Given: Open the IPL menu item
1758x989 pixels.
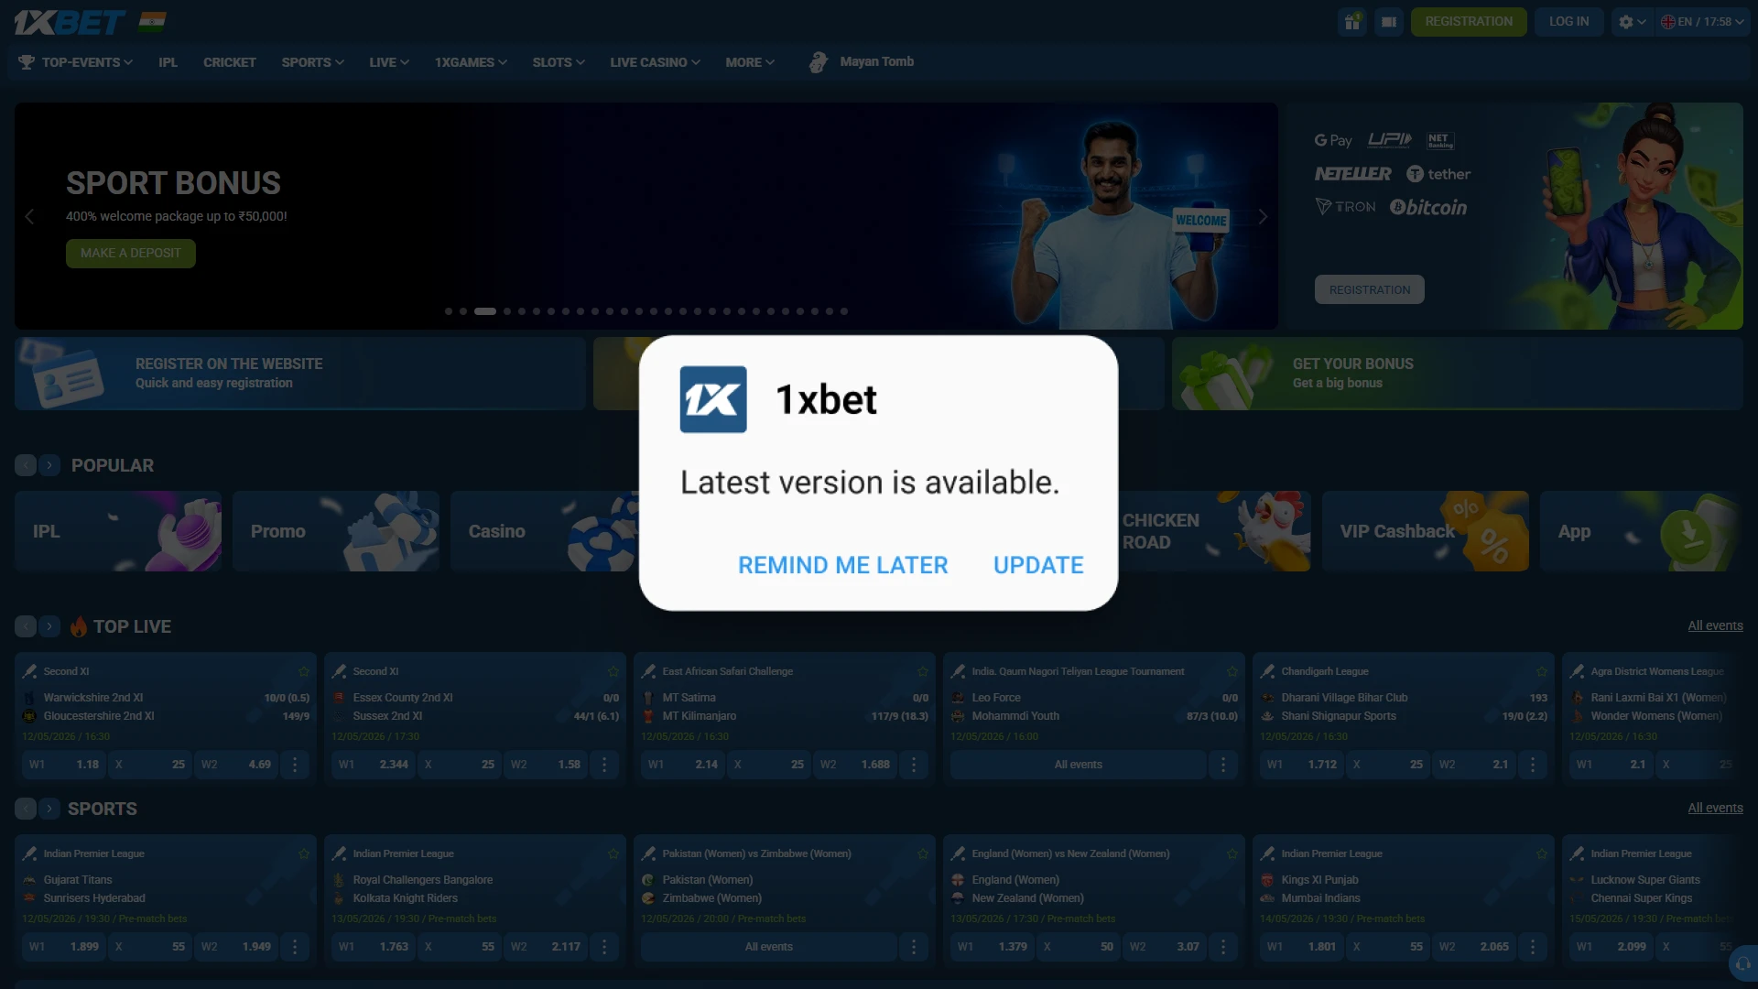Looking at the screenshot, I should click(x=168, y=62).
